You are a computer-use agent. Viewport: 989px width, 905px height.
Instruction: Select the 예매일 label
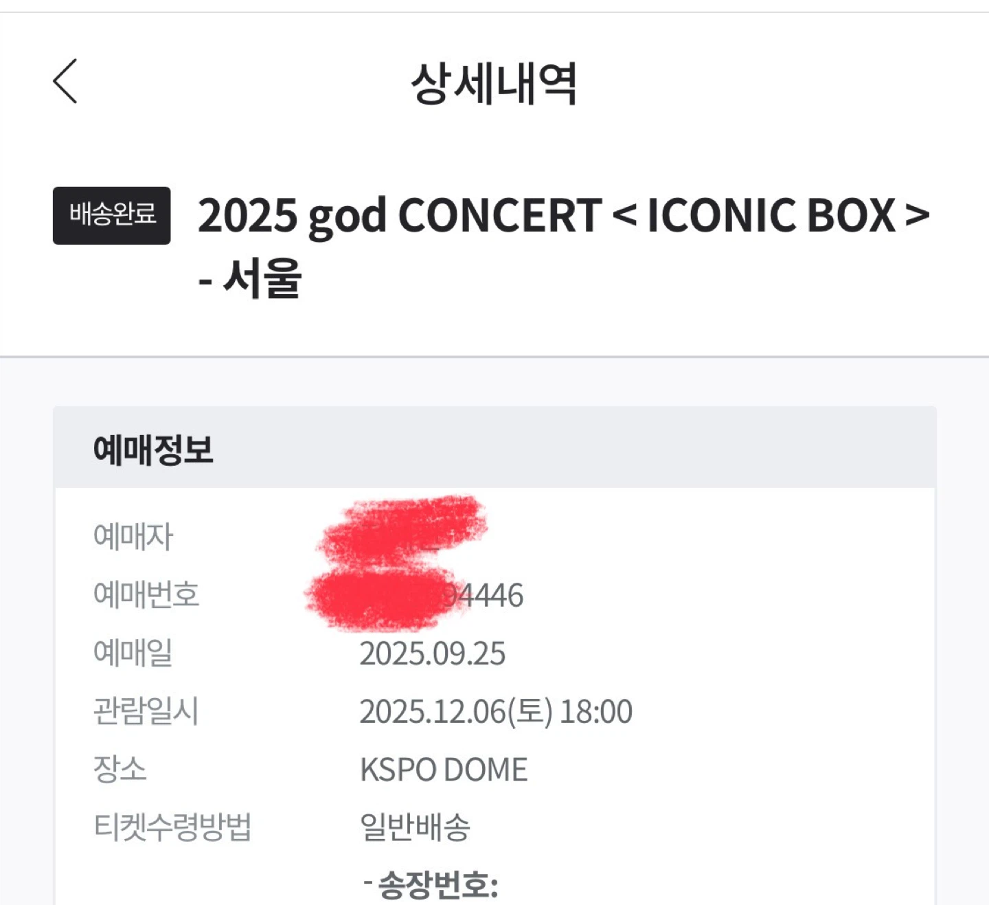click(x=133, y=653)
